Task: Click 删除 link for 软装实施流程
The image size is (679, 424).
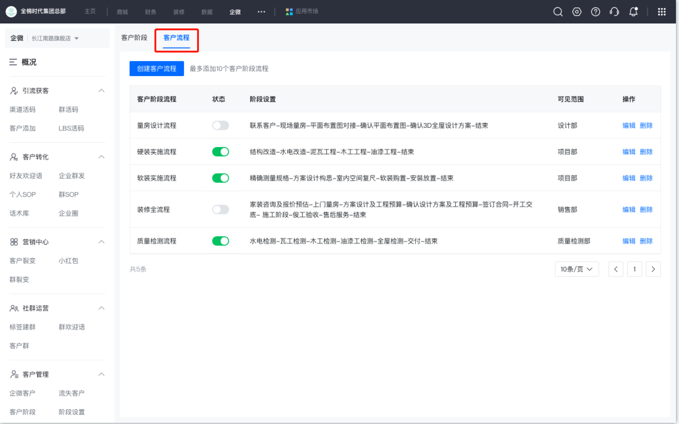Action: point(646,178)
